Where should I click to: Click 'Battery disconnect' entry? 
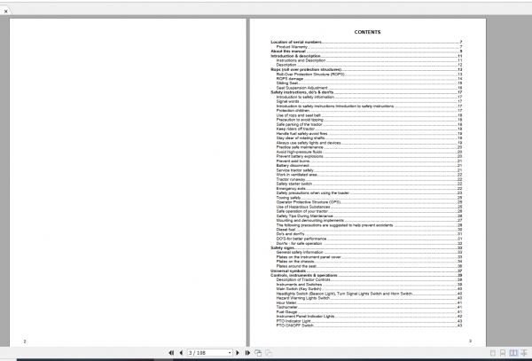click(293, 166)
